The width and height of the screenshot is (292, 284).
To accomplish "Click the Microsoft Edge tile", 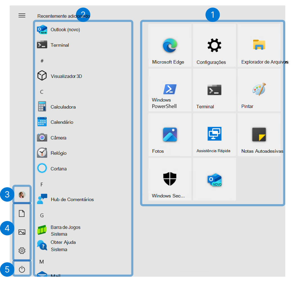I will pos(170,45).
